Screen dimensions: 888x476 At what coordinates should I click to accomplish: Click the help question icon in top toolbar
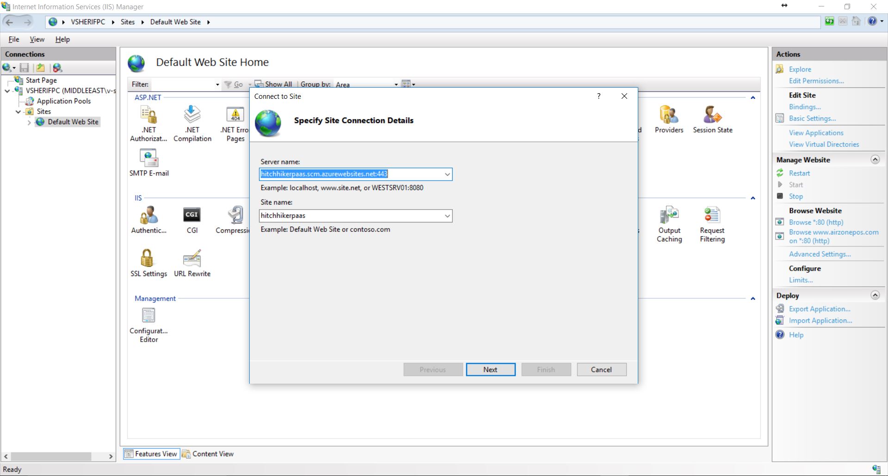[x=872, y=21]
